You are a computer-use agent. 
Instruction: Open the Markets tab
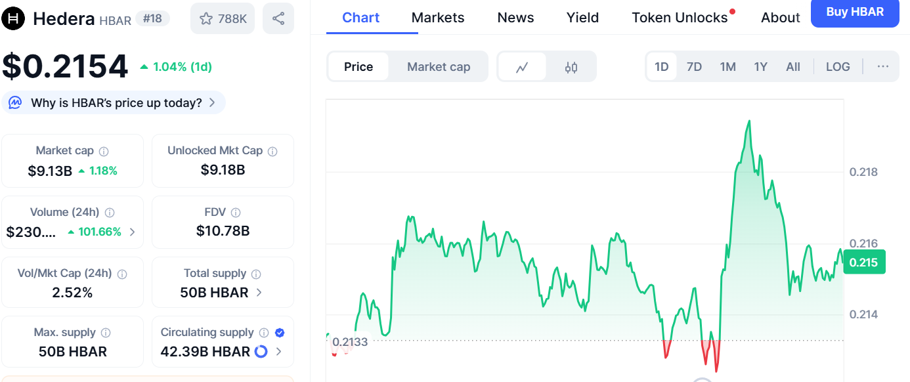click(438, 18)
